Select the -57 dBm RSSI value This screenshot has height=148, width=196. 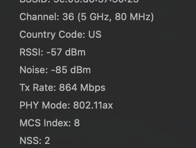(x=66, y=52)
